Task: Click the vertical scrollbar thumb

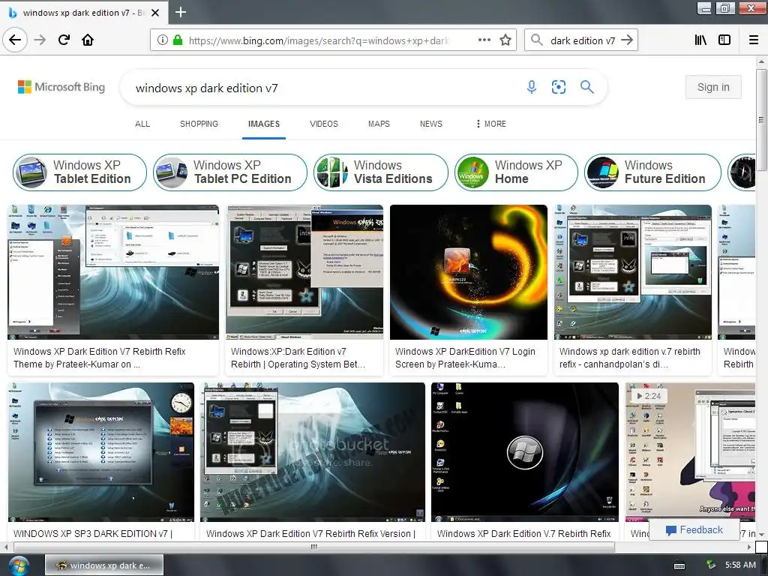Action: pos(760,120)
